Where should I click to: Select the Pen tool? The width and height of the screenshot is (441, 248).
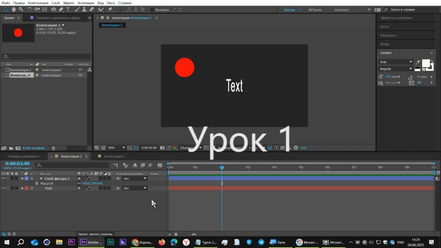pos(61,9)
